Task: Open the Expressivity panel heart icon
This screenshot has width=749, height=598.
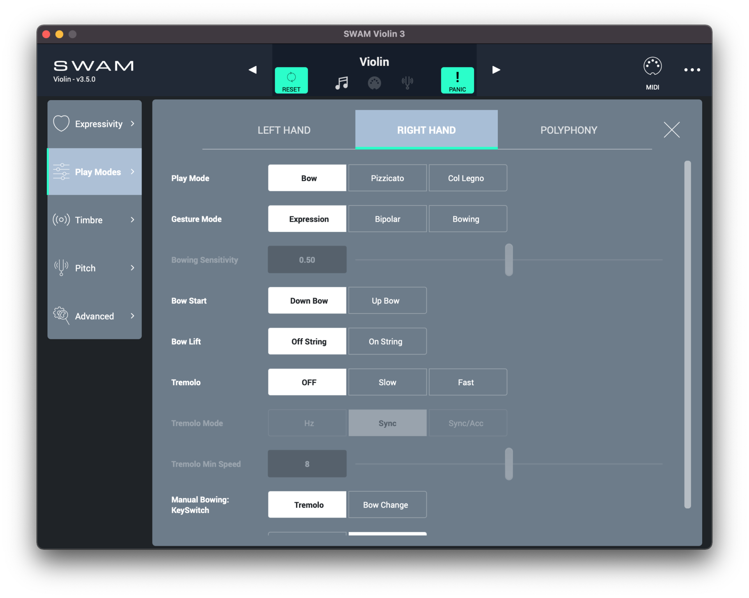Action: click(61, 123)
